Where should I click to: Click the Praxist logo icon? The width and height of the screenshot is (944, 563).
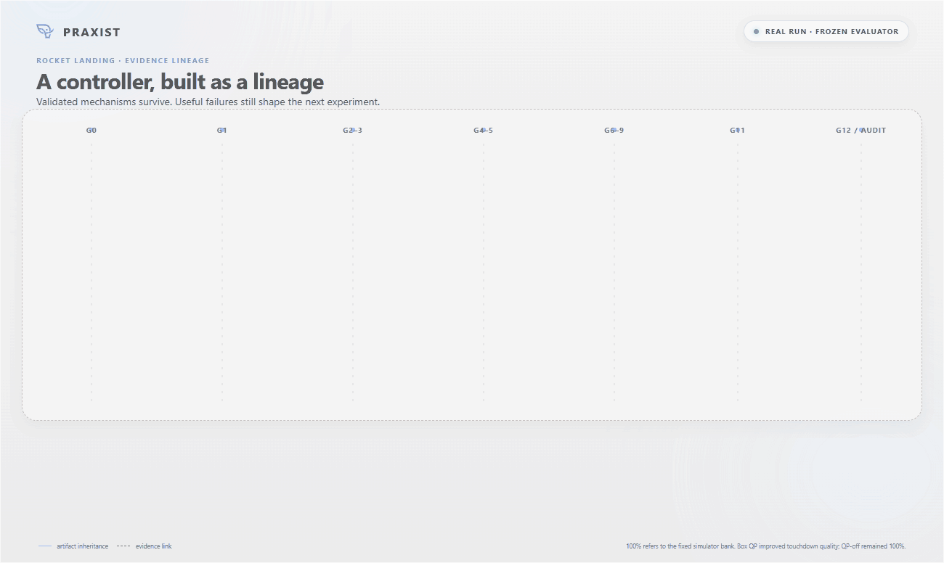click(x=45, y=31)
